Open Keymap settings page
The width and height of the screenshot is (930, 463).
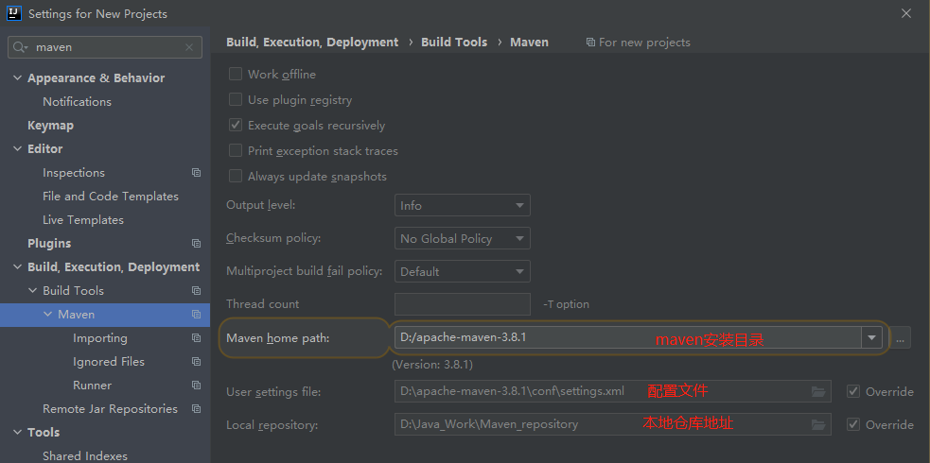pos(50,126)
